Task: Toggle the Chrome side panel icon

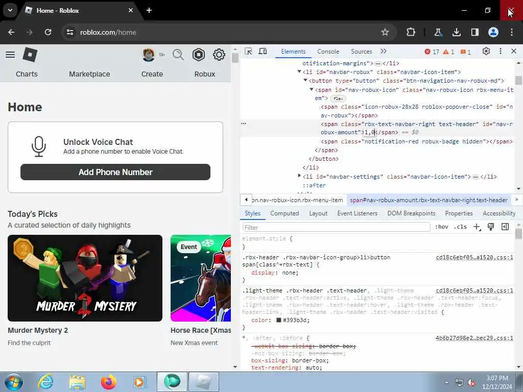Action: (475, 32)
